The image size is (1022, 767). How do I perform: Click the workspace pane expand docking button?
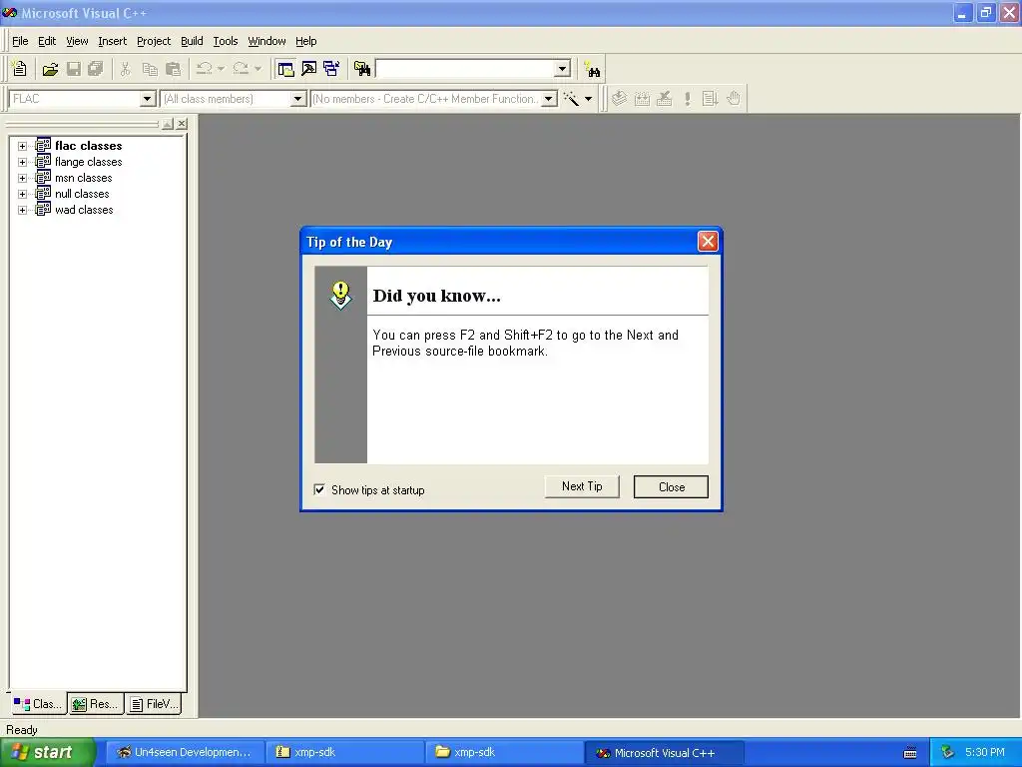pyautogui.click(x=168, y=123)
